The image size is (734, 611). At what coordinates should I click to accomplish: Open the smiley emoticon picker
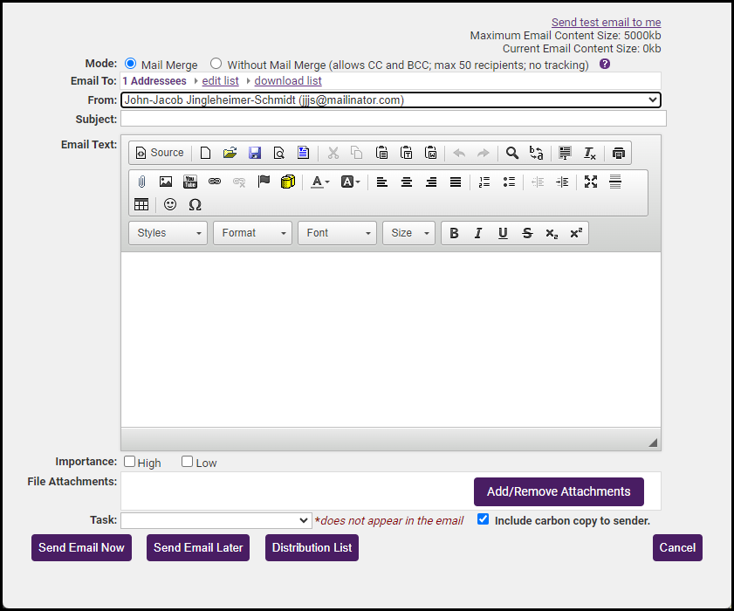pos(170,204)
